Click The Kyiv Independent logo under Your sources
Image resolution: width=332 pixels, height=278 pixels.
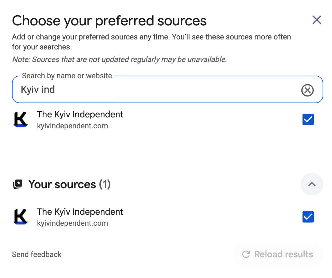pos(20,217)
